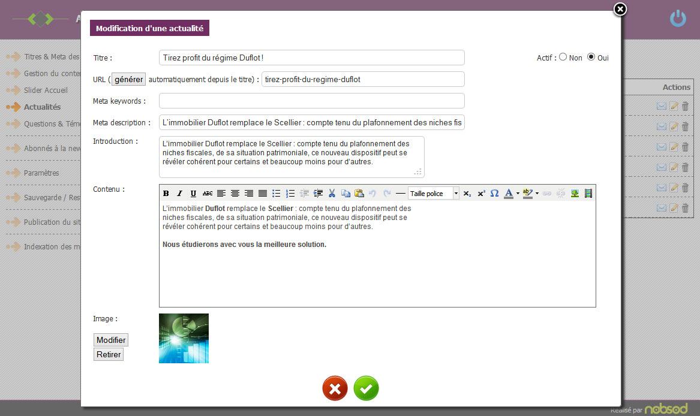Click the URL slug input field
This screenshot has width=700, height=416.
[363, 79]
